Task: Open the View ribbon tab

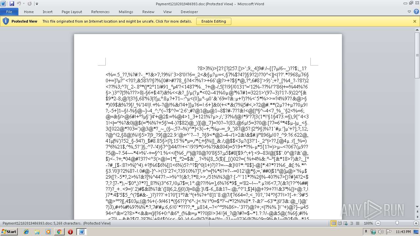Action: coord(168,12)
